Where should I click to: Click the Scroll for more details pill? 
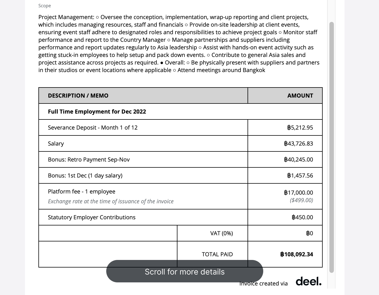pyautogui.click(x=184, y=271)
